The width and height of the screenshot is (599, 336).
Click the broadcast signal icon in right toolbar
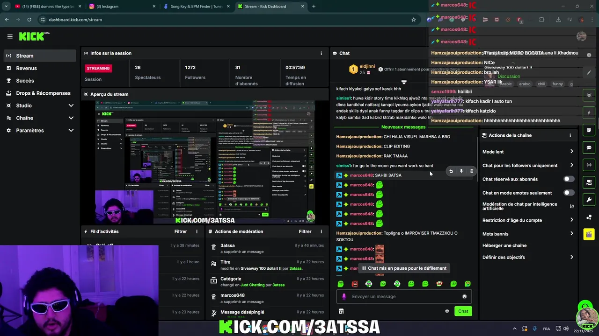coord(589,165)
